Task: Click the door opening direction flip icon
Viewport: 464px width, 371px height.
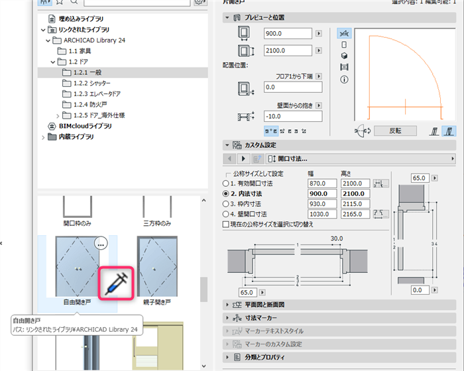Action: click(x=363, y=131)
